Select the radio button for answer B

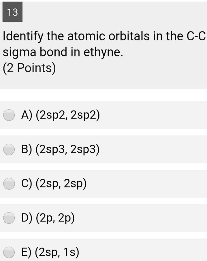(9, 149)
